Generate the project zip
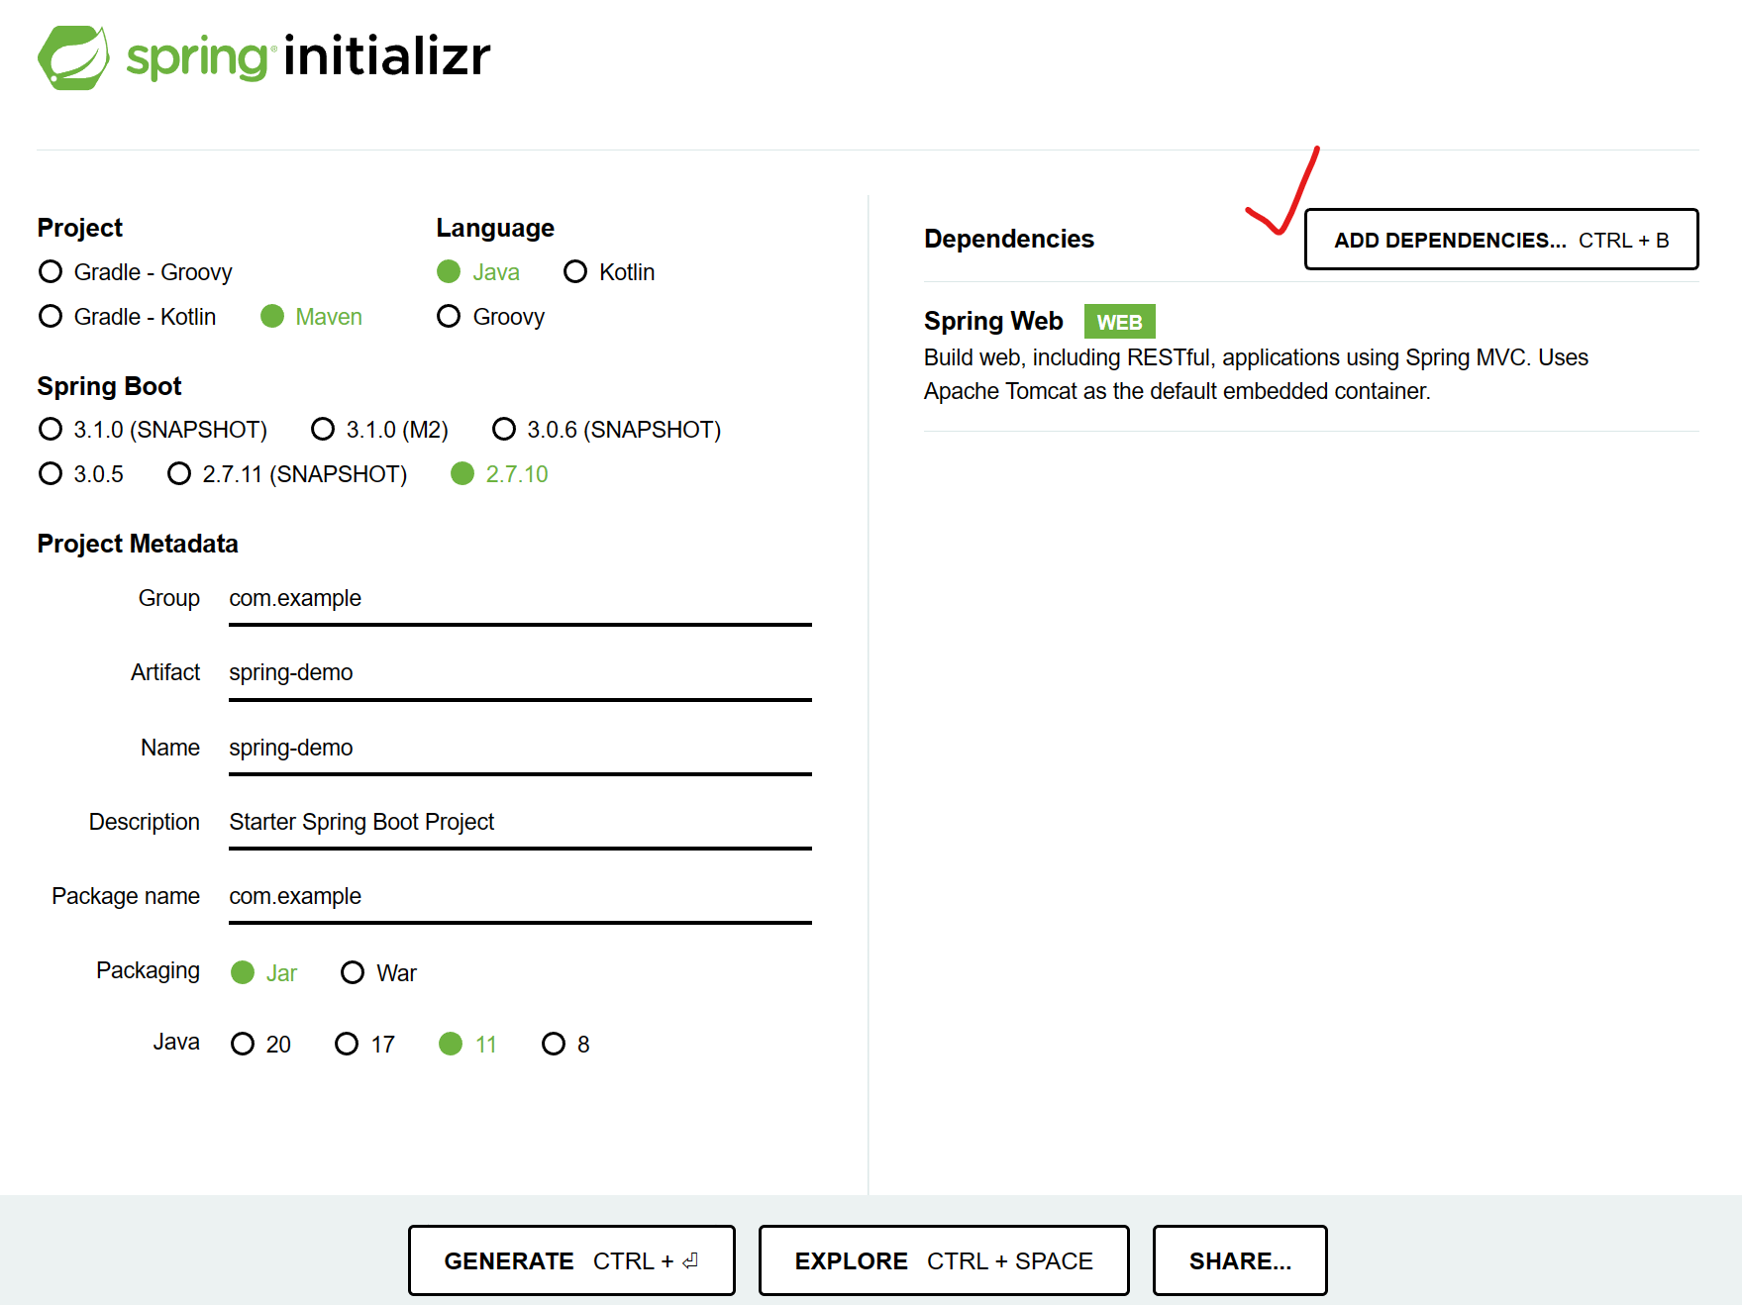 click(571, 1260)
